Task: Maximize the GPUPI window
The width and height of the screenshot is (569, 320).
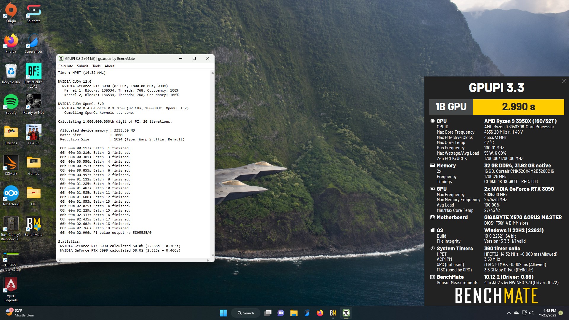Action: point(194,58)
